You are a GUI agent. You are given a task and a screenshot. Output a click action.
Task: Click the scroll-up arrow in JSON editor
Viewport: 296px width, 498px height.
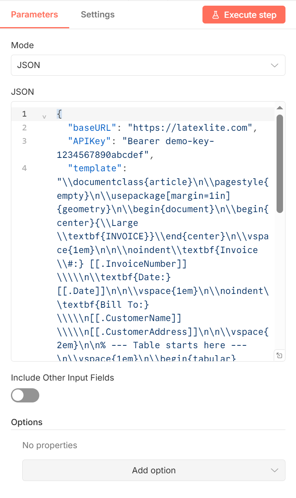[279, 108]
